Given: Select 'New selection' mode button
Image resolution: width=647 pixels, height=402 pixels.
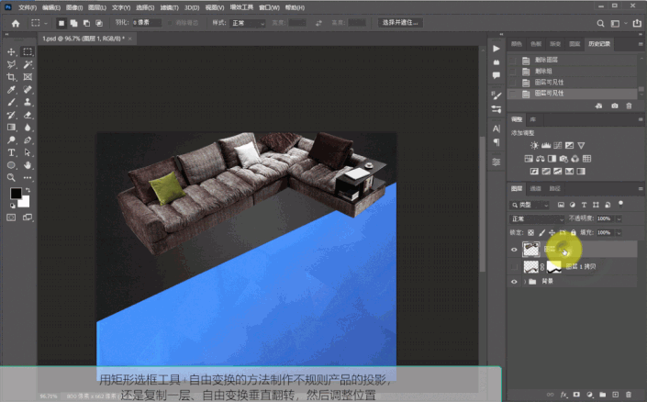Looking at the screenshot, I should [61, 23].
